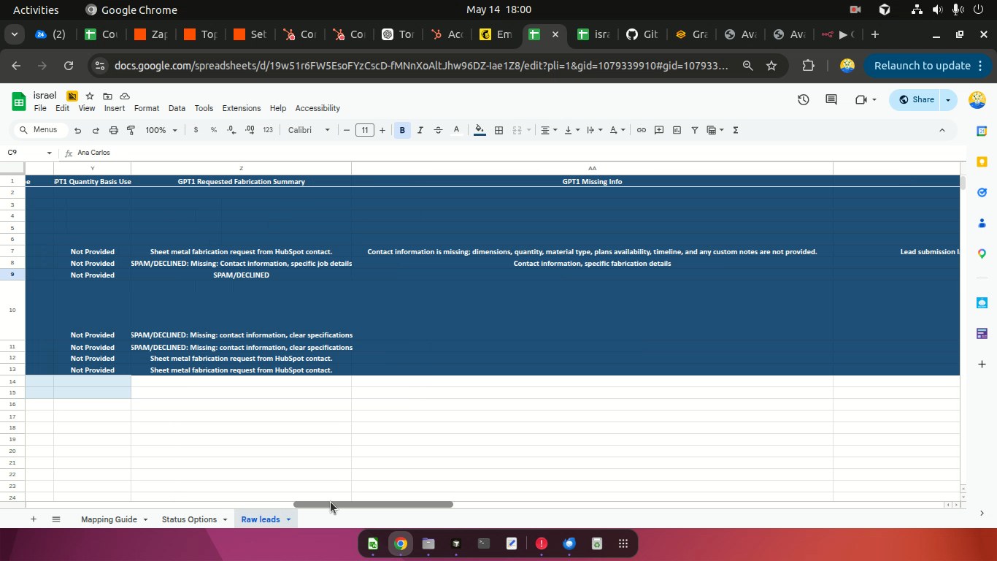The width and height of the screenshot is (997, 561).
Task: Open Share options dropdown arrow
Action: coord(948,100)
